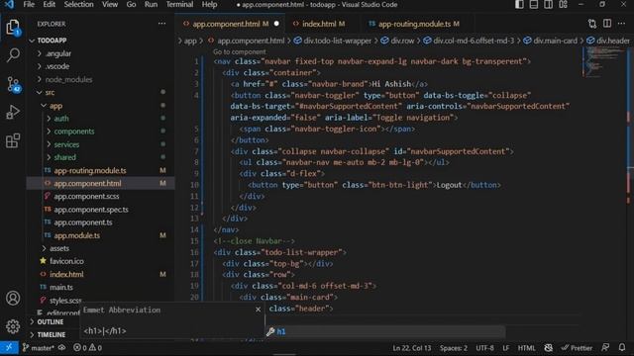Open the Help menu

[x=209, y=4]
